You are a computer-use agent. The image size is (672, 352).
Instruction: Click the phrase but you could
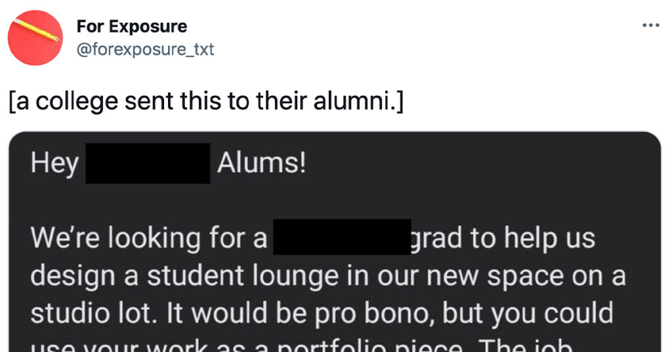528,314
